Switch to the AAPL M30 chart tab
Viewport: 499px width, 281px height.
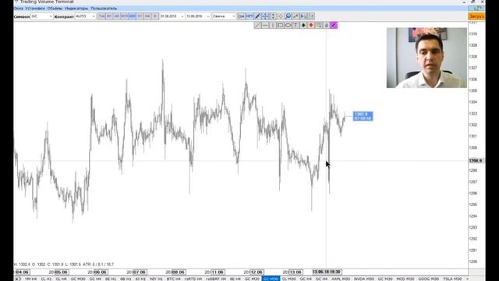point(341,279)
